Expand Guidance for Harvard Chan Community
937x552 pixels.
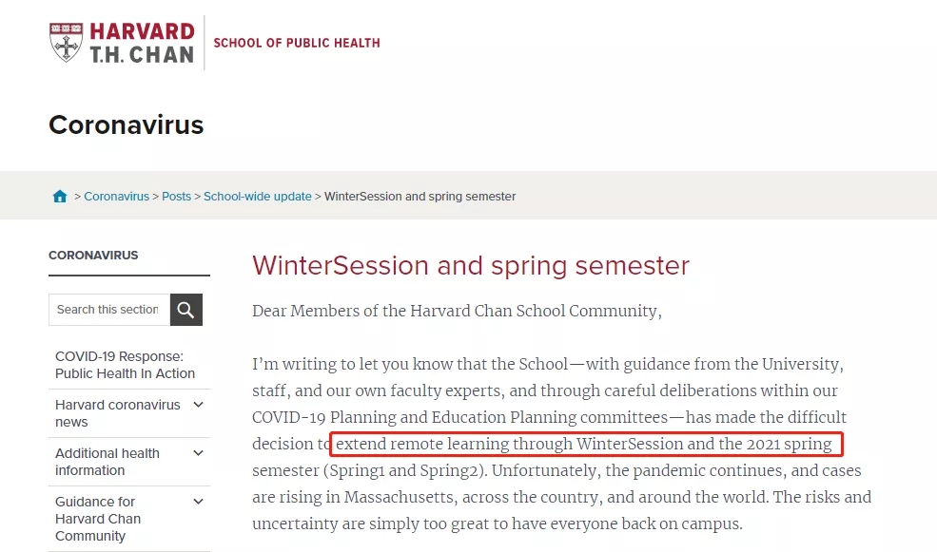click(199, 502)
